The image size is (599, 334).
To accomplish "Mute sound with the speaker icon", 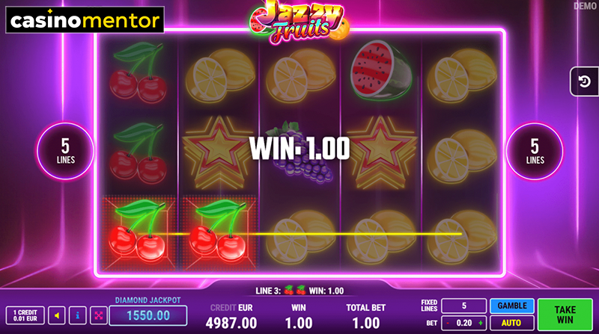I will 57,316.
